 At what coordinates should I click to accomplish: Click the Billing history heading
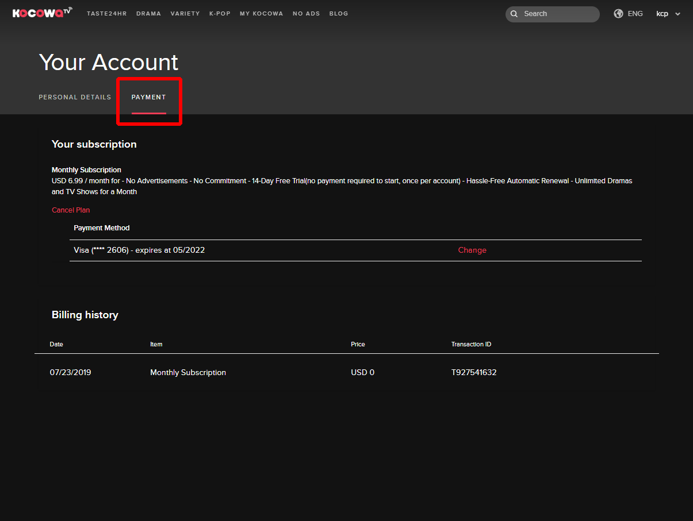85,315
